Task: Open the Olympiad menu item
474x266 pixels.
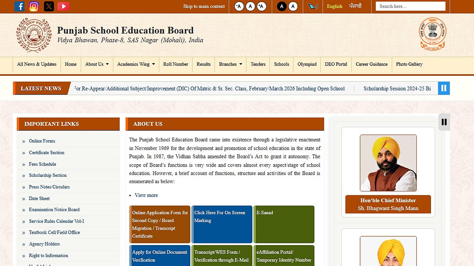Action: 307,64
